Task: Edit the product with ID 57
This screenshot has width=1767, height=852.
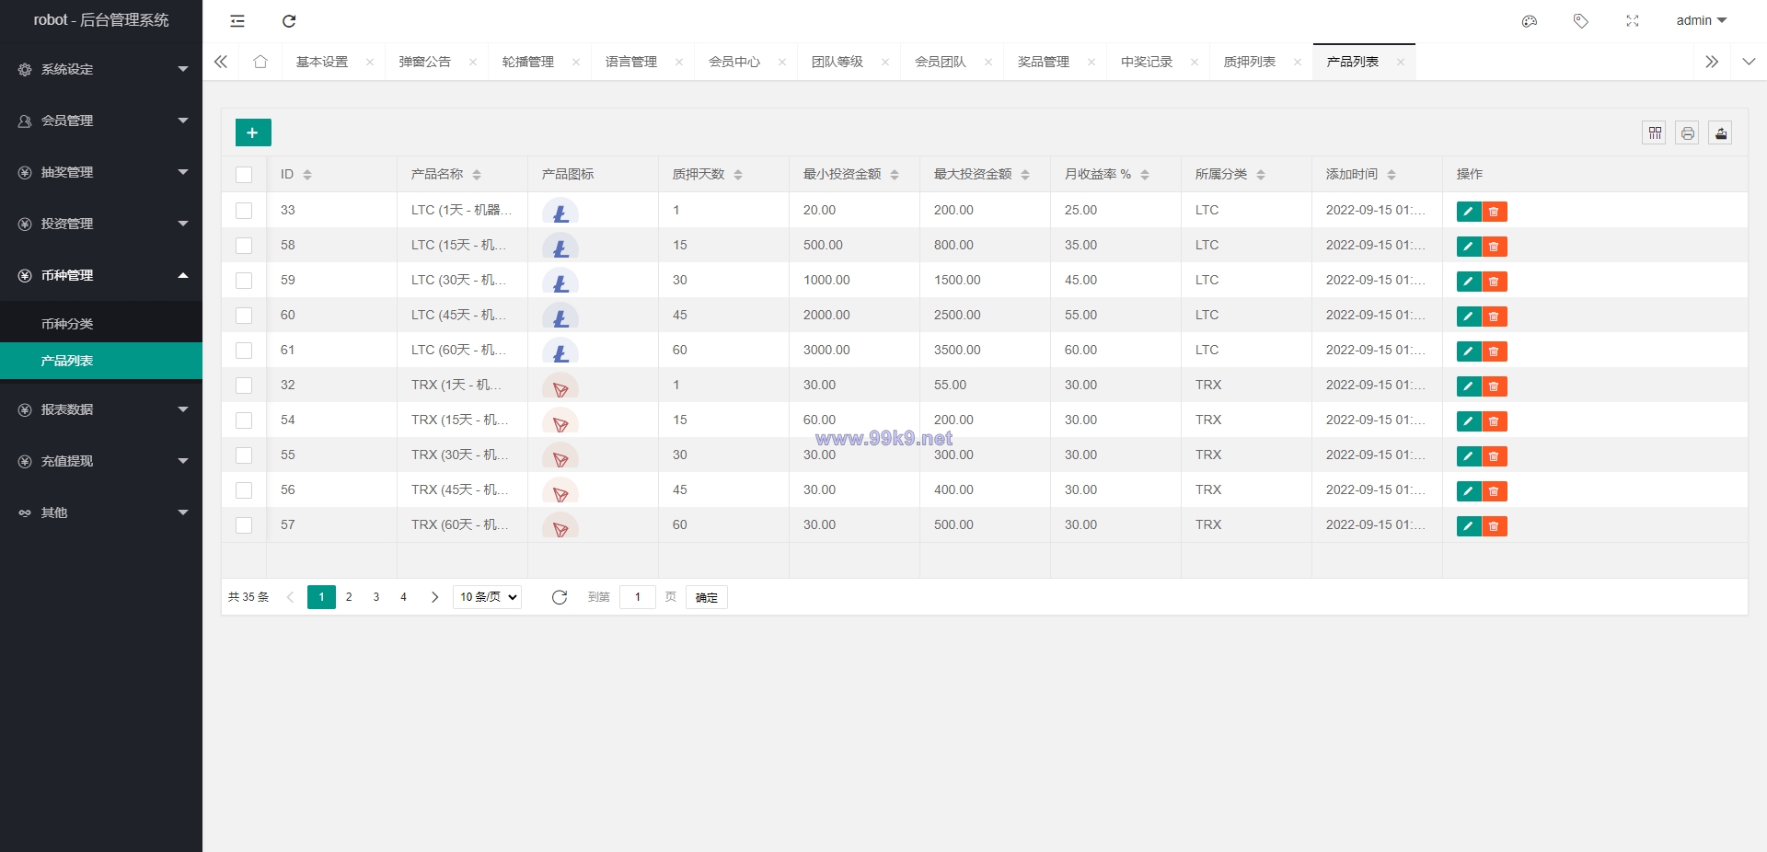Action: click(1469, 526)
